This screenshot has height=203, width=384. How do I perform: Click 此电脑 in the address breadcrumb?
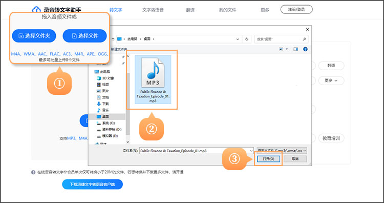click(x=132, y=39)
